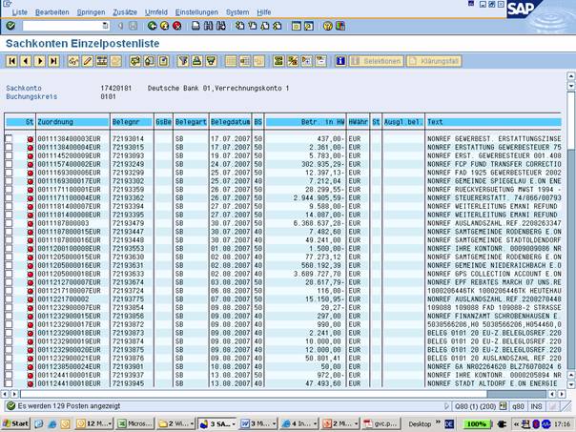Click the scroll-down arrow of the list

571,384
